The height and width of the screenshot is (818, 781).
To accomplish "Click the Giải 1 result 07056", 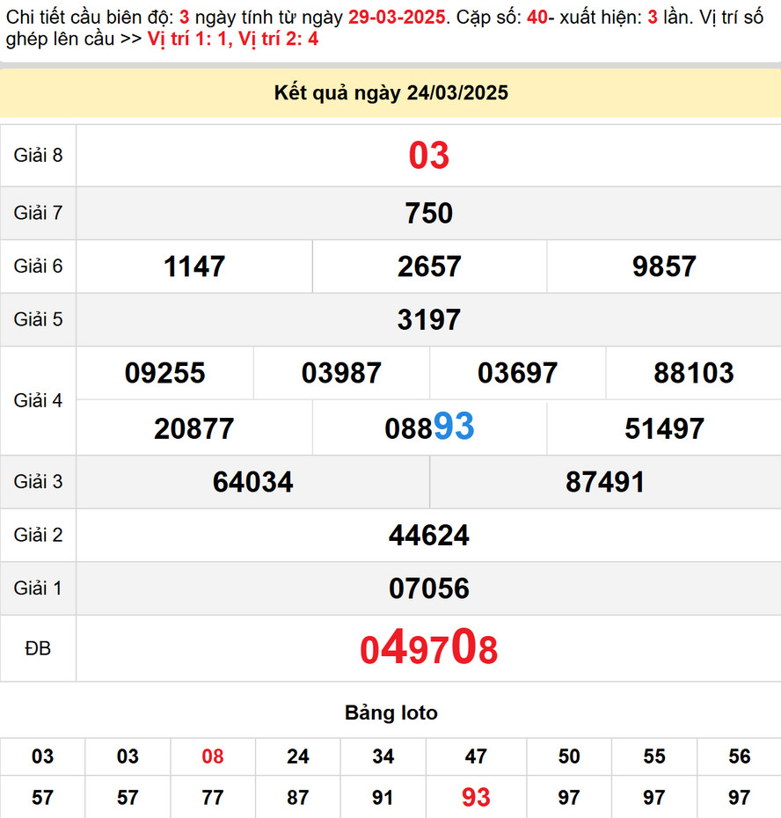I will 428,588.
